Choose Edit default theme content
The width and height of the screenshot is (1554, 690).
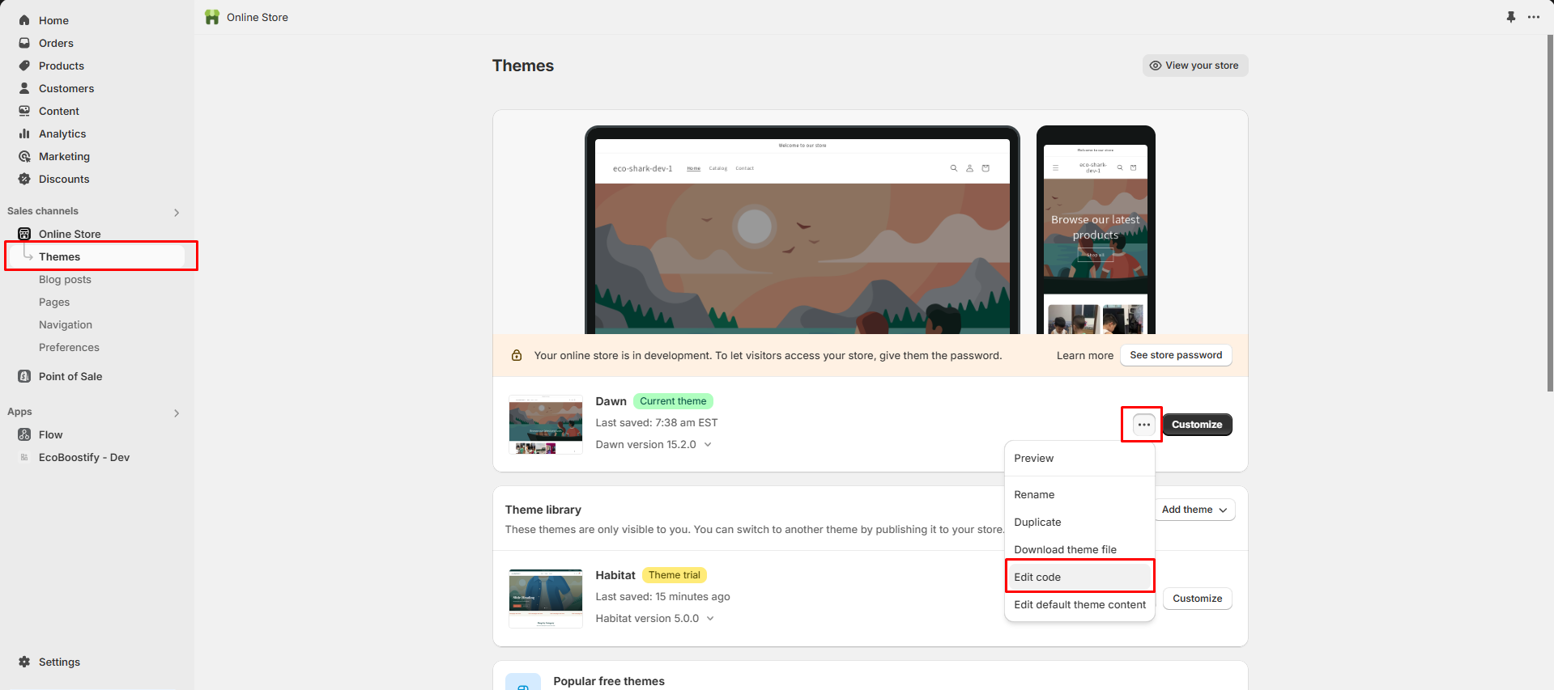pos(1079,604)
